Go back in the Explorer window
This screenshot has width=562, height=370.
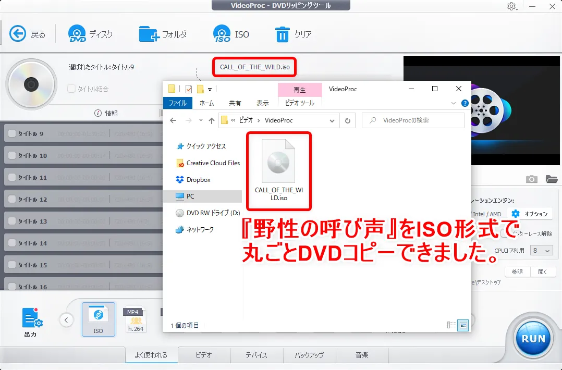[x=173, y=120]
